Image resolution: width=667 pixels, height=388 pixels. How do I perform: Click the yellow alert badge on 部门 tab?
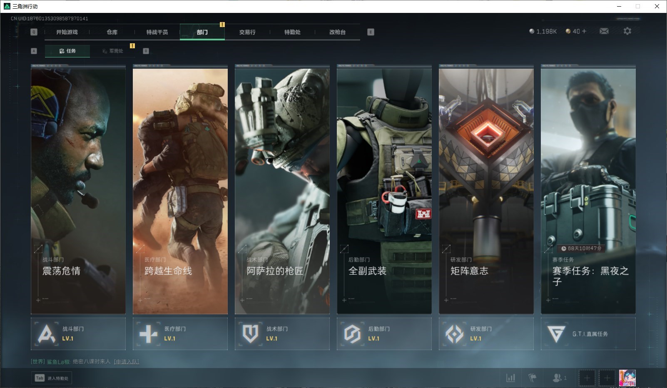(222, 25)
